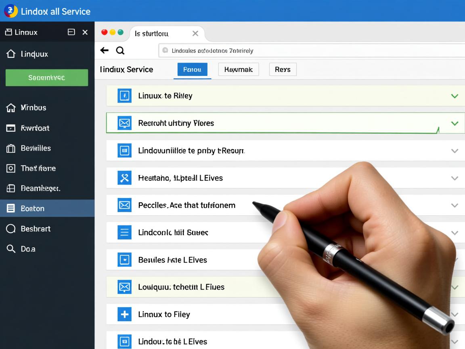Expand the Lindovuniilde te prhby tResurr row
The width and height of the screenshot is (465, 349).
[x=455, y=151]
